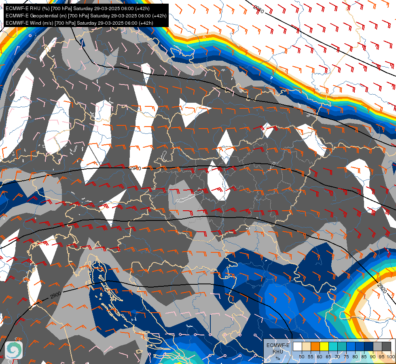
Task: Click the 2920 contour label
Action: (x=382, y=288)
